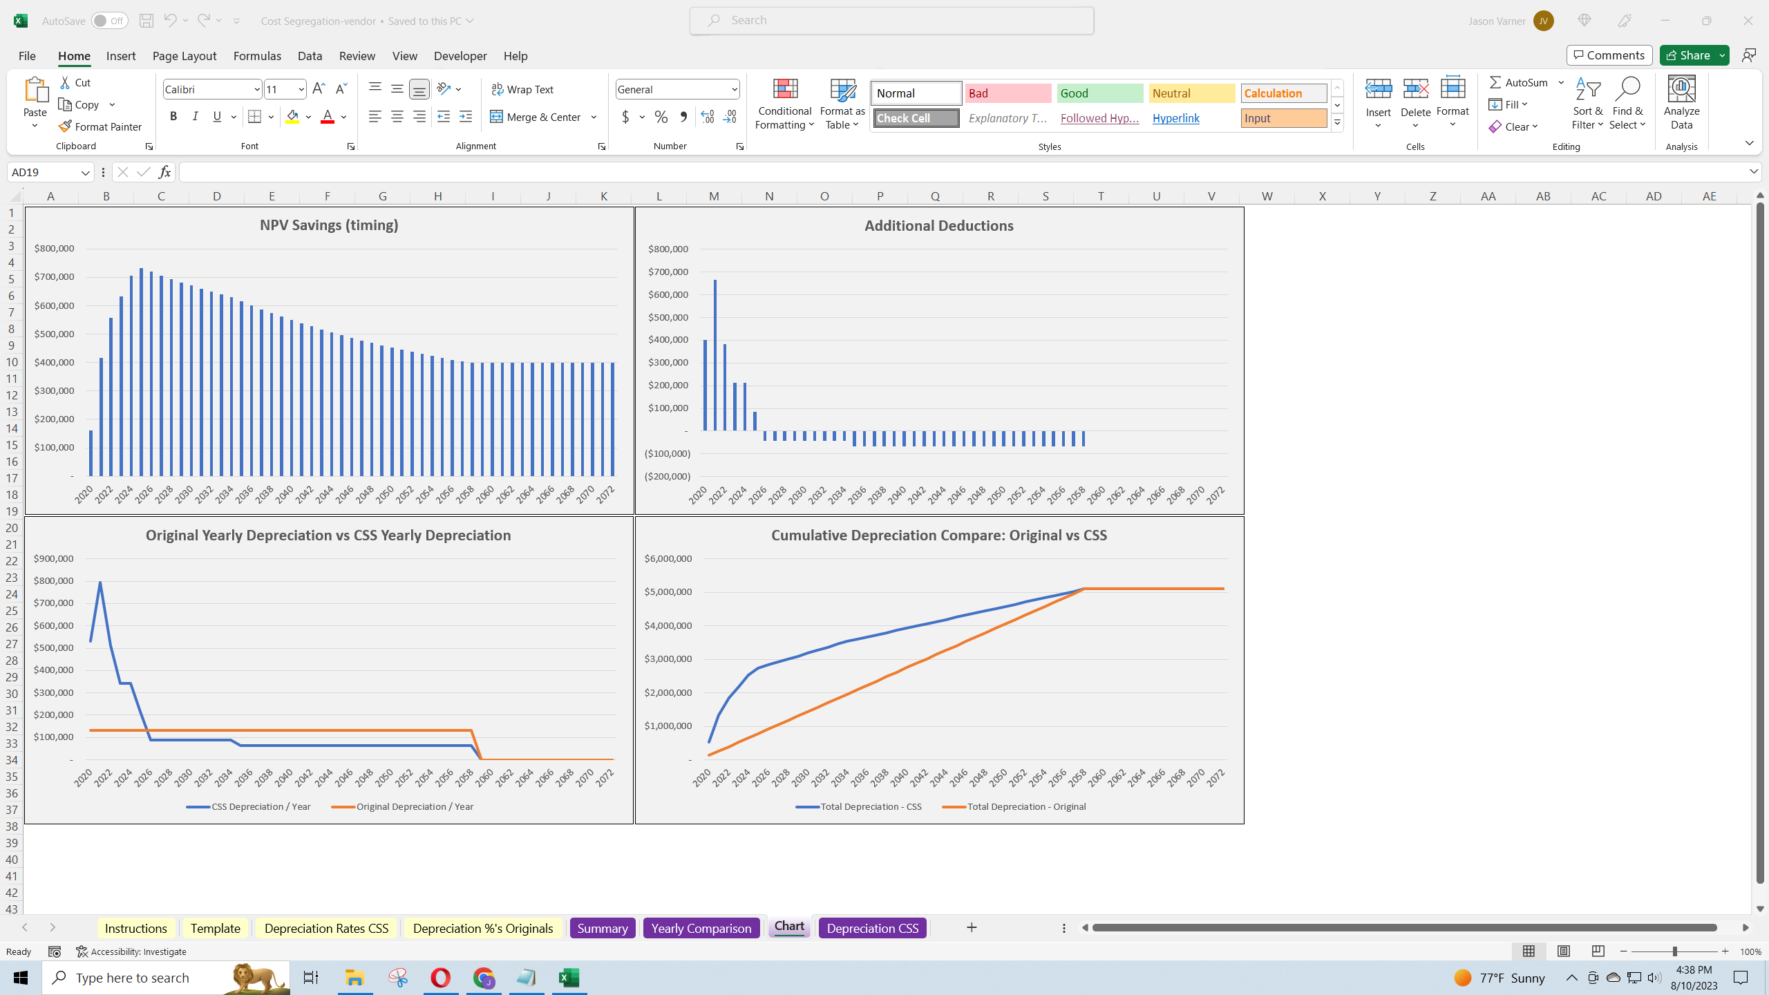Viewport: 1769px width, 995px height.
Task: Expand the AutoSum dropdown arrow
Action: tap(1561, 82)
